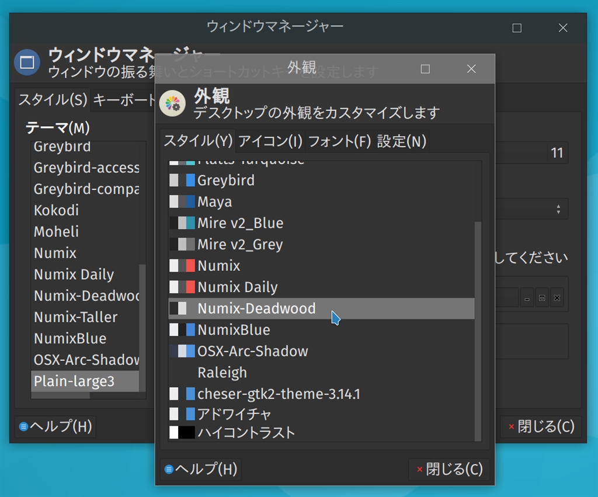This screenshot has width=598, height=497.
Task: Click the help icon in Window Manager
Action: click(x=23, y=426)
